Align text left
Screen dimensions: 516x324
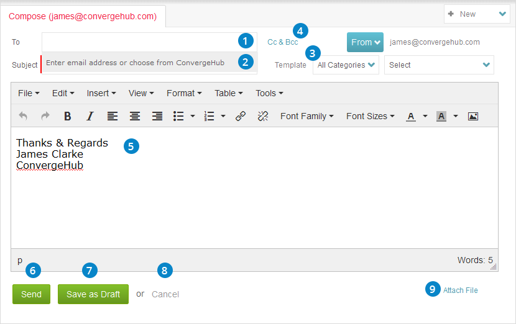(x=113, y=116)
